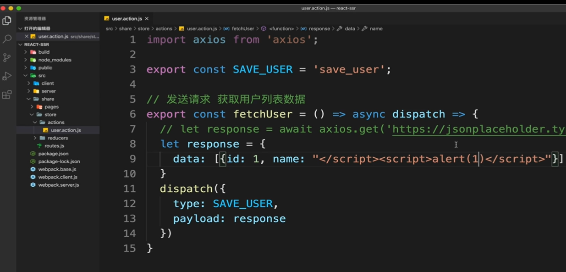This screenshot has width=566, height=272.
Task: Collapse the 打开的编辑器 section
Action: coord(20,28)
